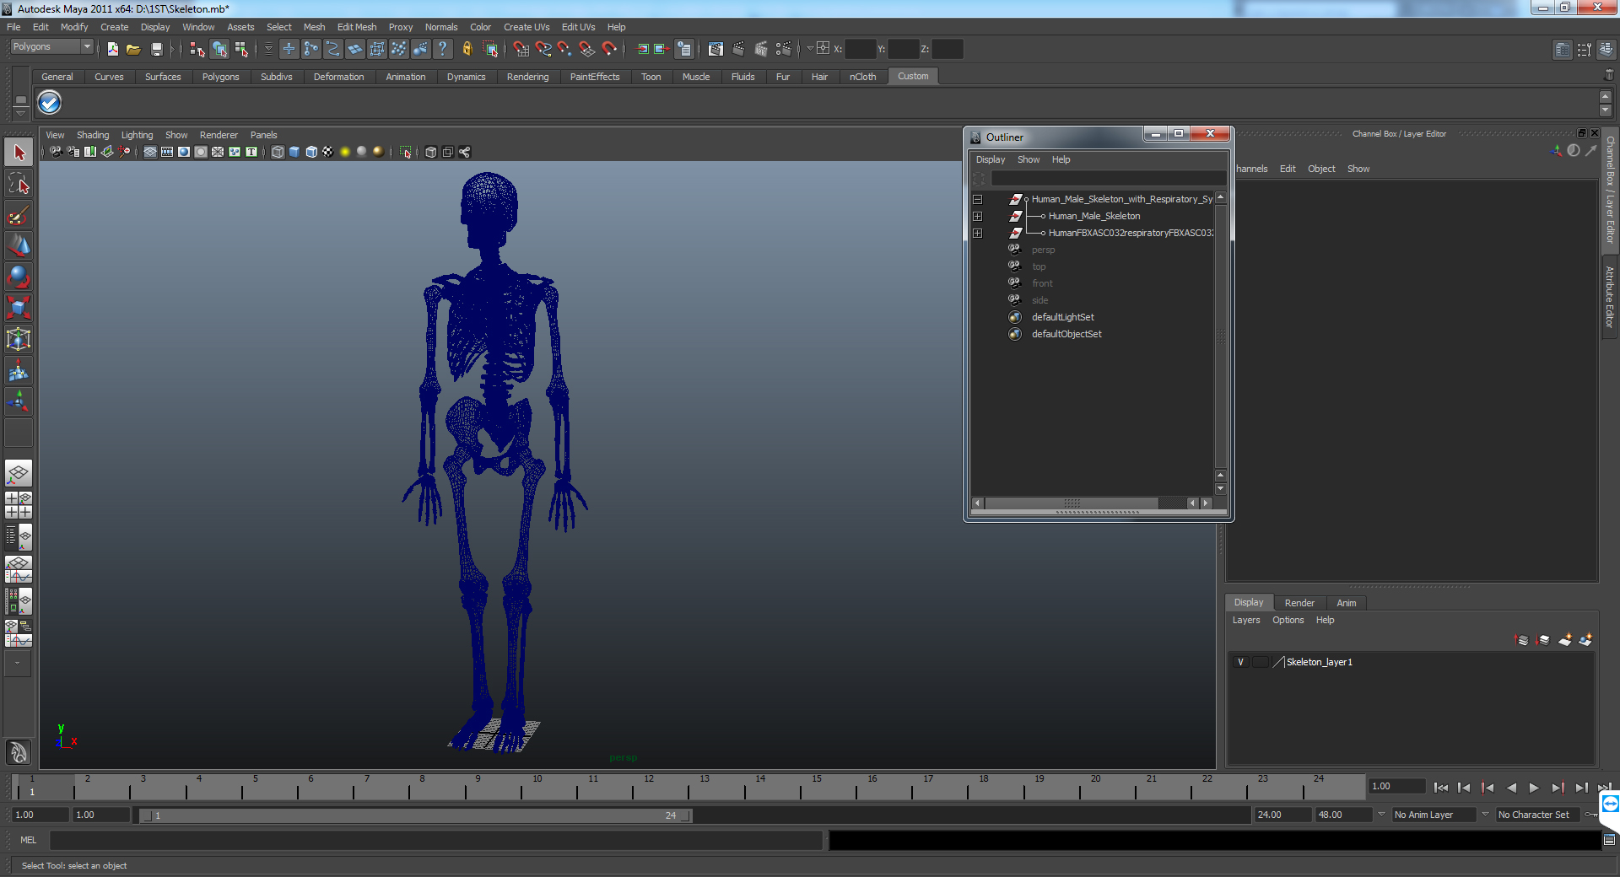Image resolution: width=1620 pixels, height=877 pixels.
Task: Select the Show Manipulator tool
Action: [x=19, y=401]
